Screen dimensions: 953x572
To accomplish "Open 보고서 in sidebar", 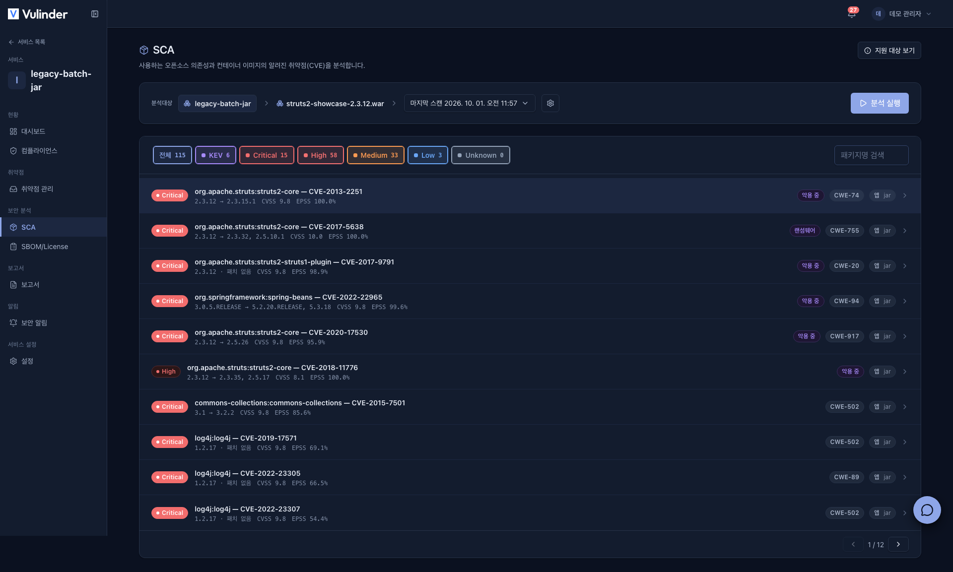I will (x=53, y=285).
